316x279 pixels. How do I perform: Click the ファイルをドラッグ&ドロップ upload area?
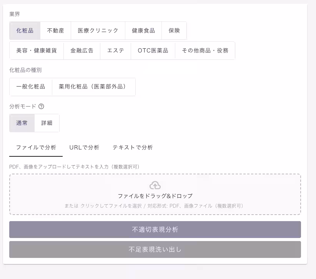coord(156,194)
